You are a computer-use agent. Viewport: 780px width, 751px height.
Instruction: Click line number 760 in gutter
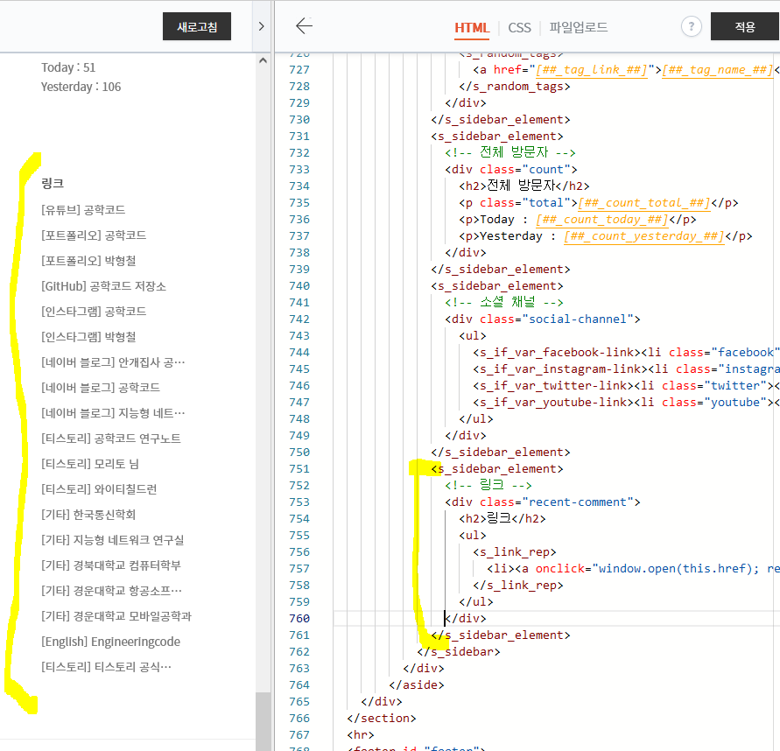click(299, 618)
